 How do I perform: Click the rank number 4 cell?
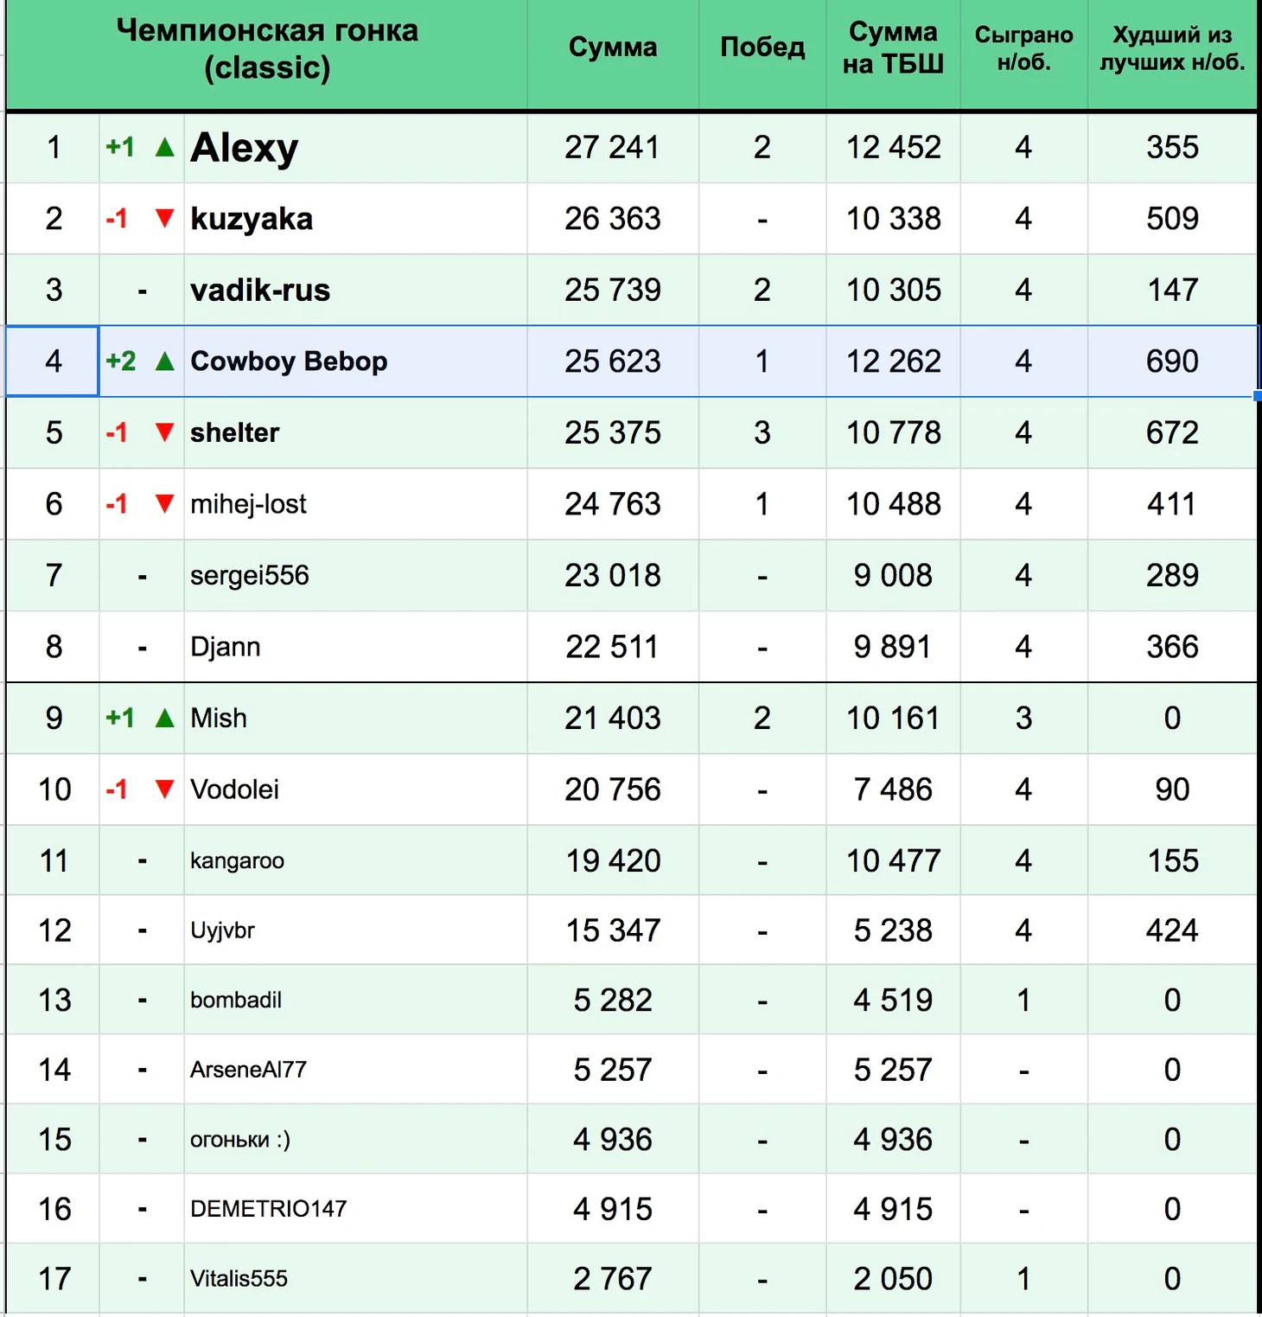[x=53, y=361]
